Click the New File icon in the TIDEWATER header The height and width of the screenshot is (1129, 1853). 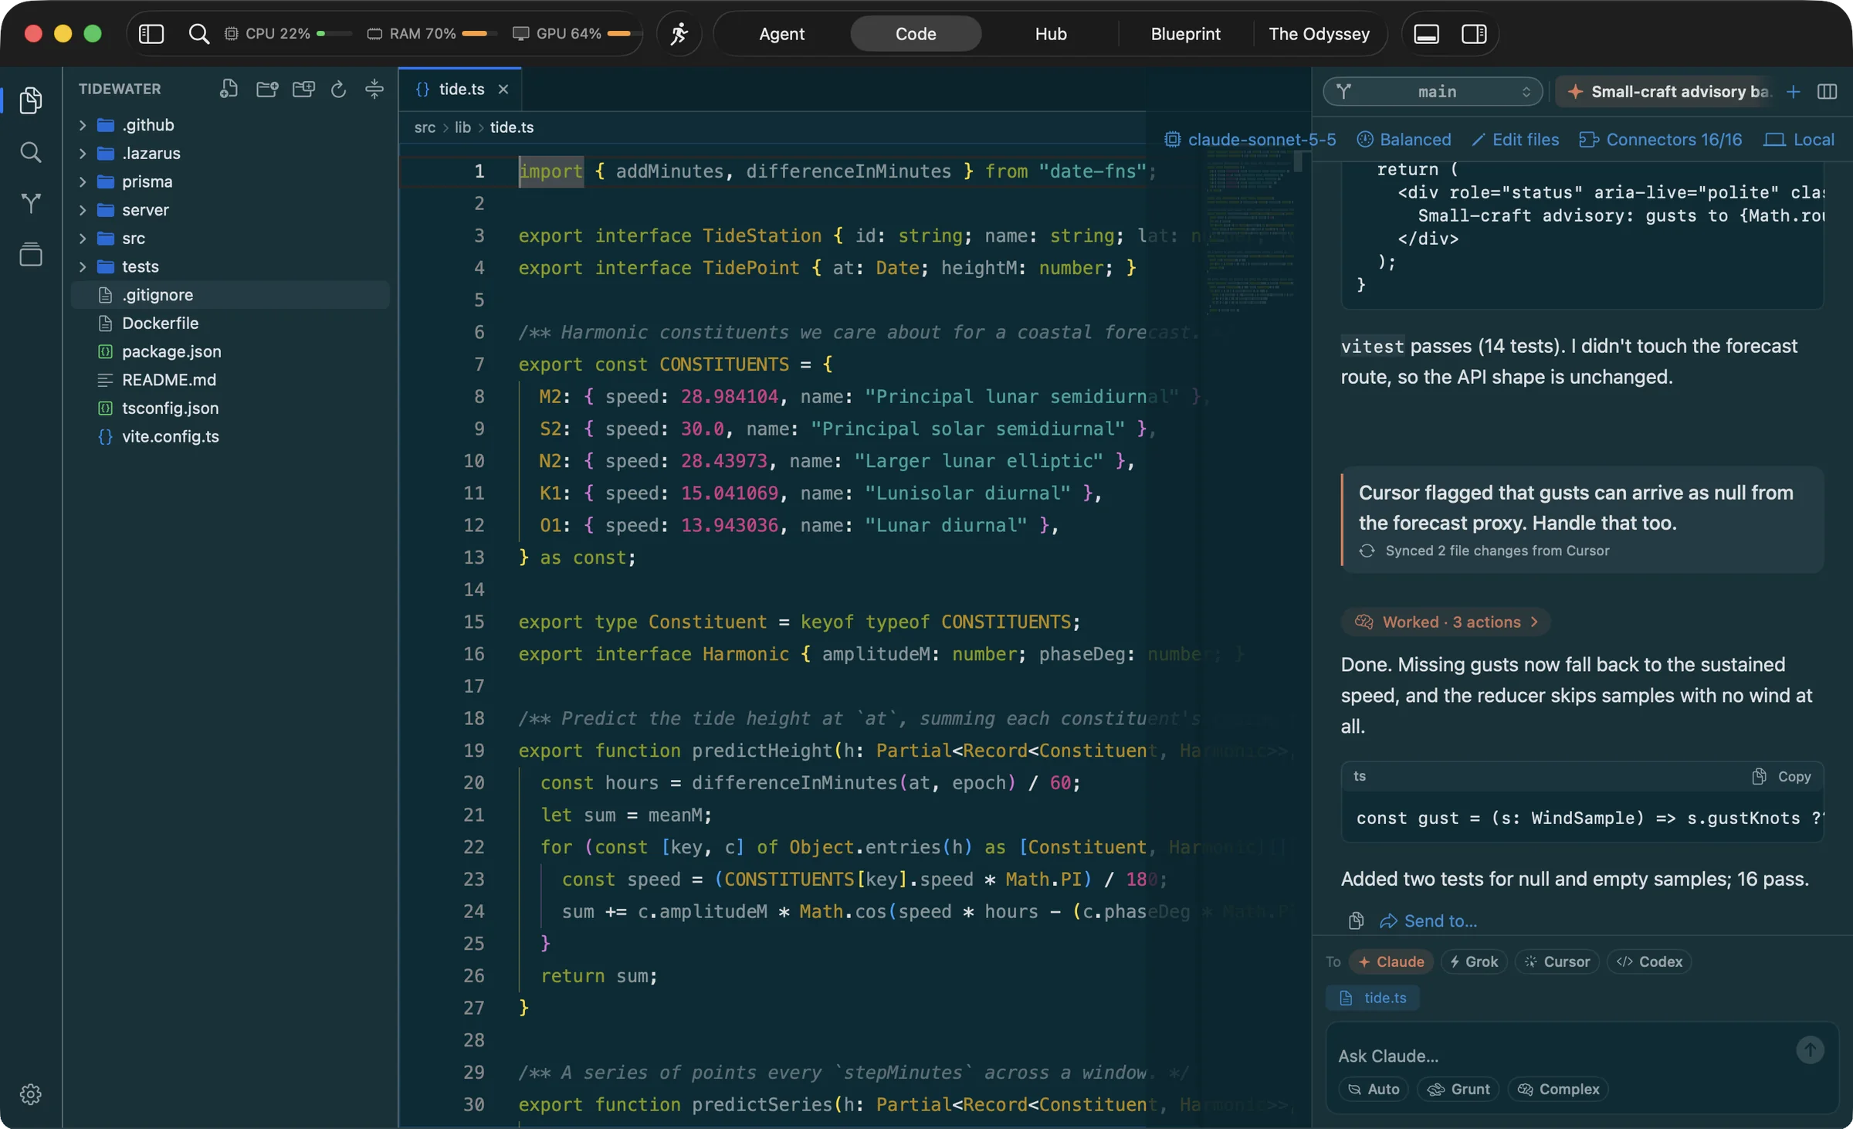pyautogui.click(x=229, y=89)
